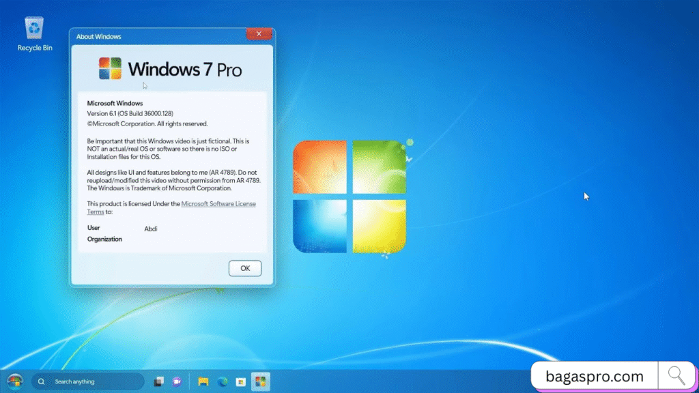The image size is (699, 393).
Task: Open Copilot from the taskbar
Action: click(x=177, y=381)
